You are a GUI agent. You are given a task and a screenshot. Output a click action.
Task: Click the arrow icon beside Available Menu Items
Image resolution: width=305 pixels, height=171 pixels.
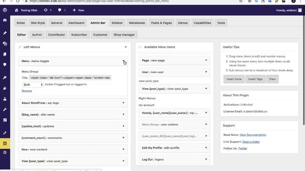(140, 47)
